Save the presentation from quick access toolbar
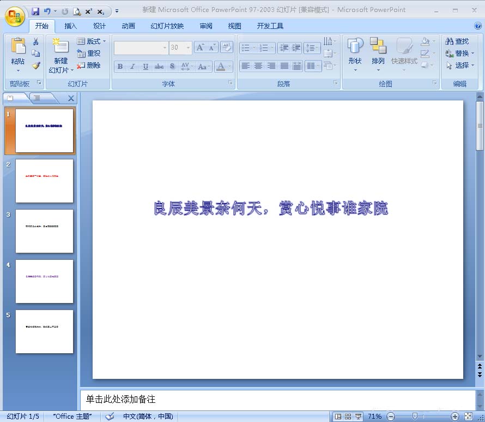The width and height of the screenshot is (485, 422). click(35, 11)
